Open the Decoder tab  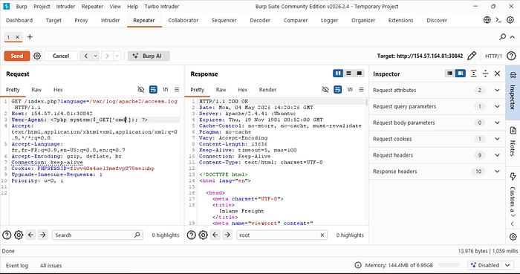tap(260, 20)
